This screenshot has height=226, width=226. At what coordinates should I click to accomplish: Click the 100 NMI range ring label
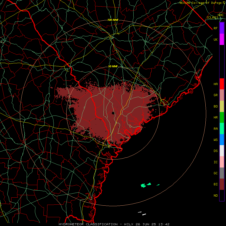pos(113,20)
